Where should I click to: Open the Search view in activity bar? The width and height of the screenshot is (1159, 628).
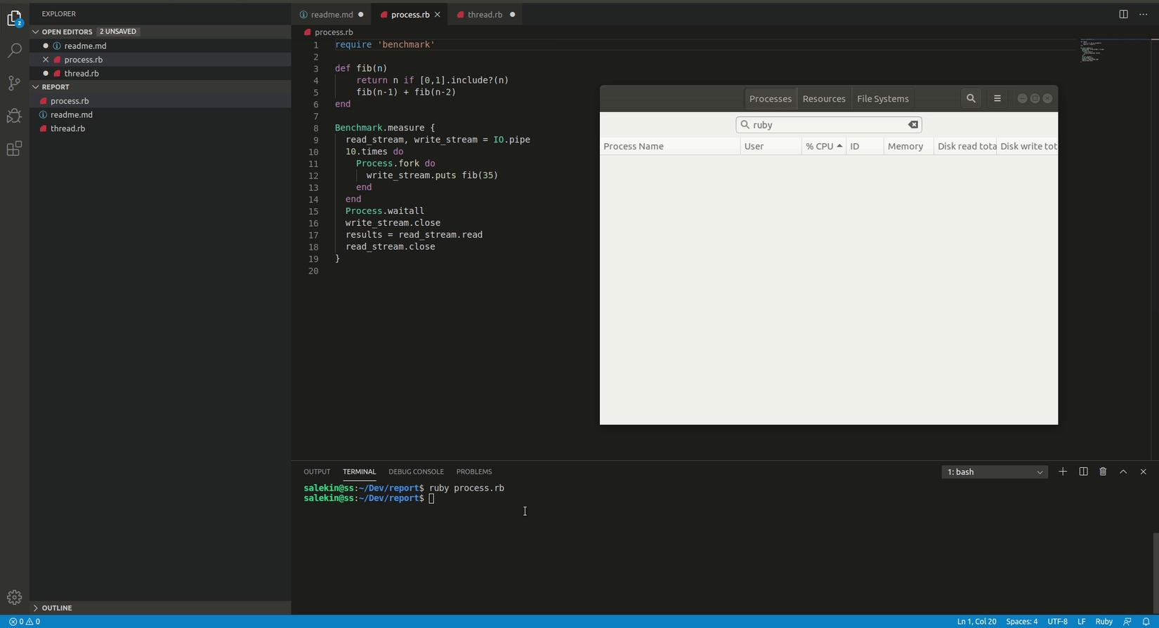(x=14, y=51)
